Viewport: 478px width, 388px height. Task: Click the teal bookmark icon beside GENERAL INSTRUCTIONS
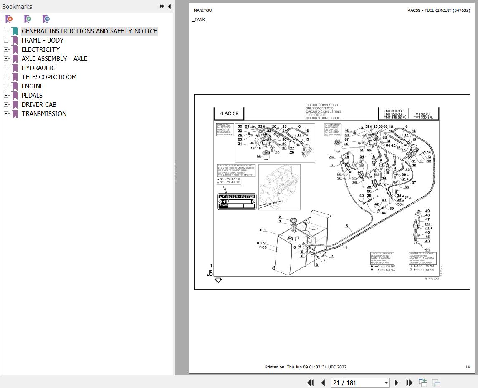pos(15,31)
